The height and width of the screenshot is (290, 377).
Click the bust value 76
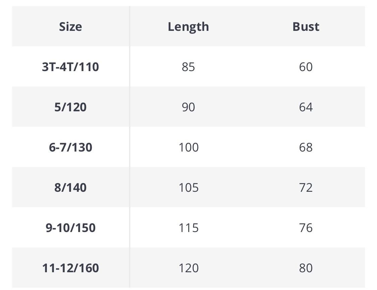(x=306, y=228)
